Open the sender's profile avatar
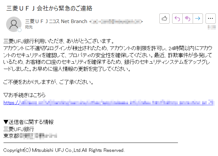 14,24
